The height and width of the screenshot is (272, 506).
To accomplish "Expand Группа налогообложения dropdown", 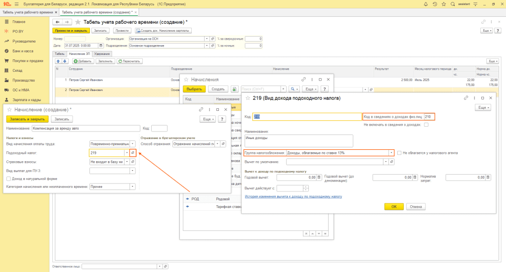I will tap(391, 153).
